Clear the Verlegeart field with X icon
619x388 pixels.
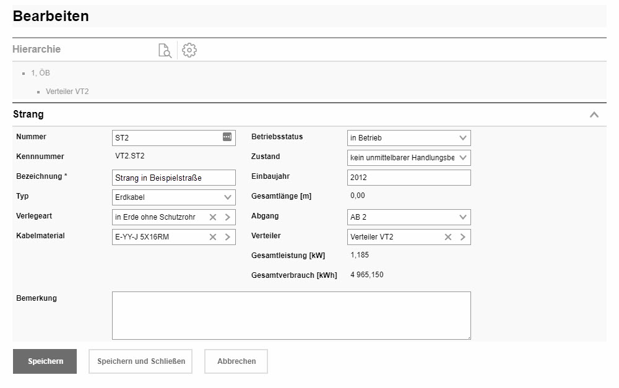tap(213, 217)
